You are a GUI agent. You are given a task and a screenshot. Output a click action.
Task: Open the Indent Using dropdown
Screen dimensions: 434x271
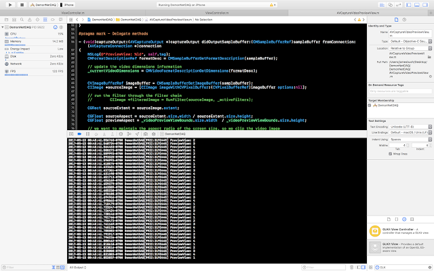click(410, 140)
